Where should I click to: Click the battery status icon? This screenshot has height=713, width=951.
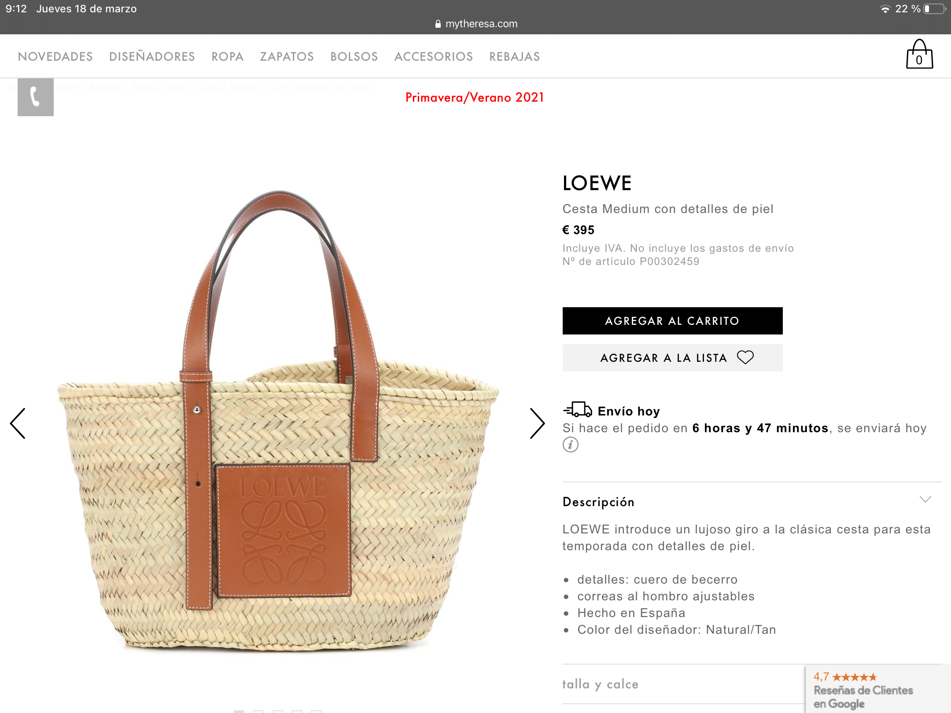934,9
